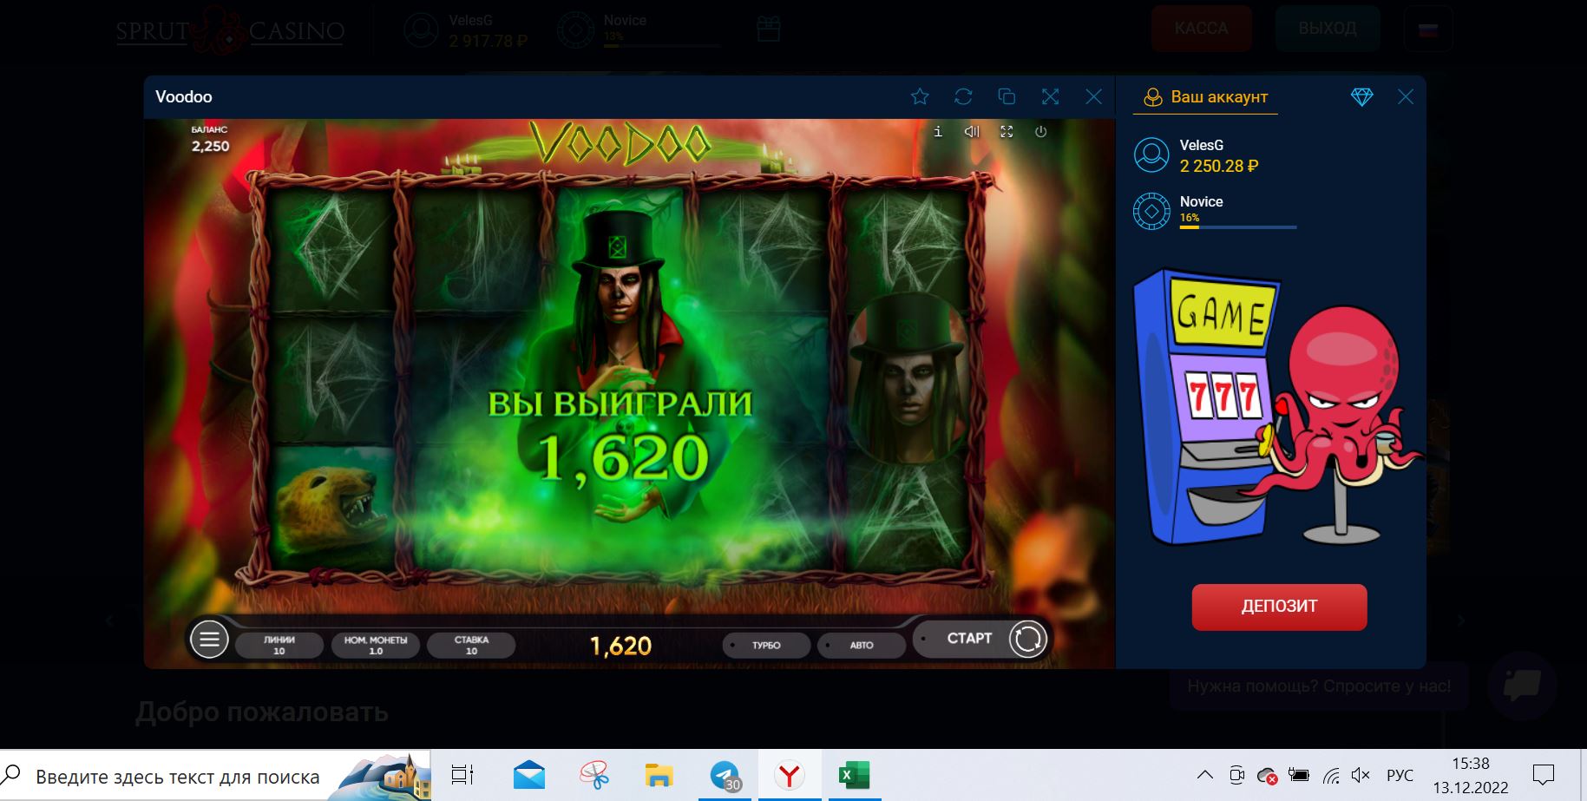Add Voodoo game to favorites star
1587x801 pixels.
tap(920, 96)
